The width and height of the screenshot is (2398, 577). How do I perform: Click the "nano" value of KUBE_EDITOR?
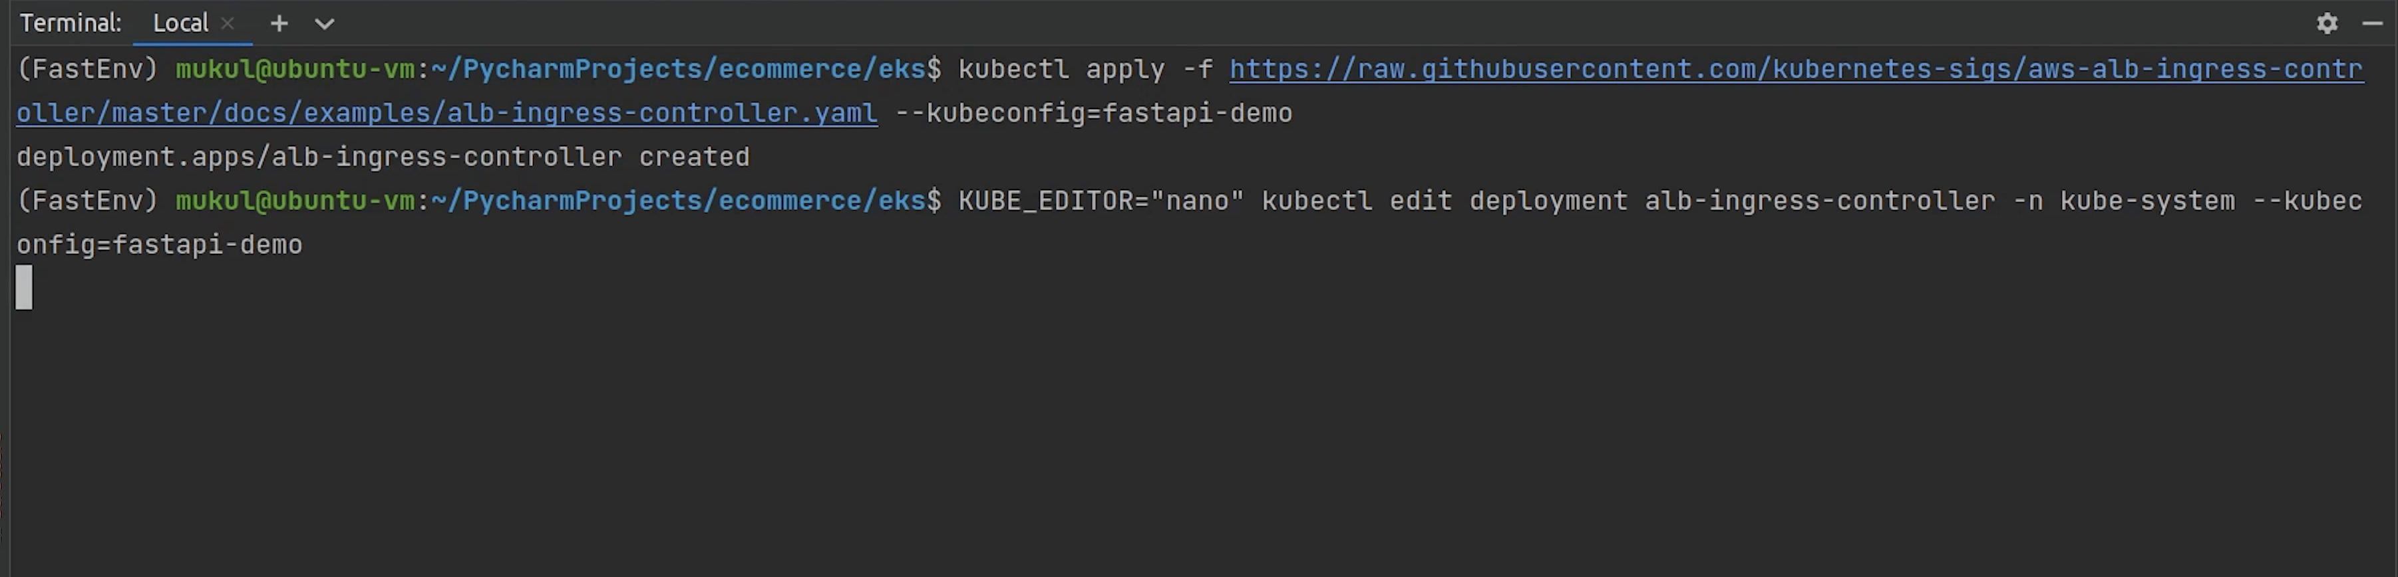tap(1197, 200)
